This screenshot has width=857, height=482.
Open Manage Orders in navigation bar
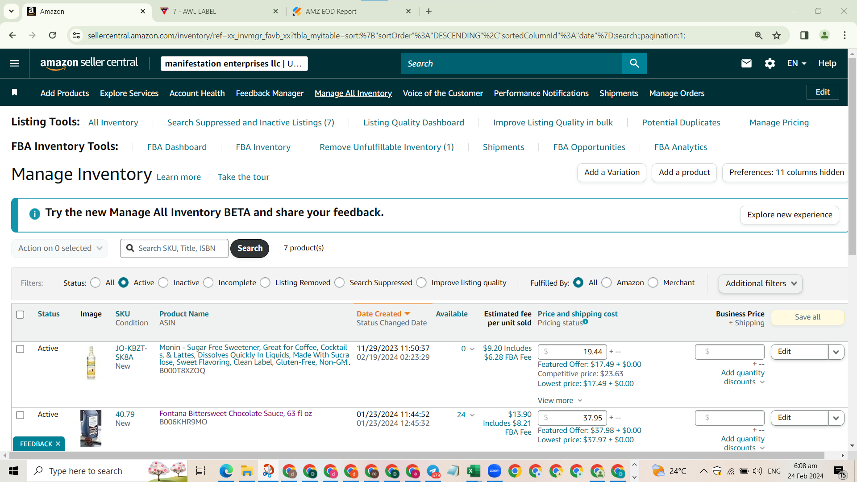pyautogui.click(x=677, y=93)
